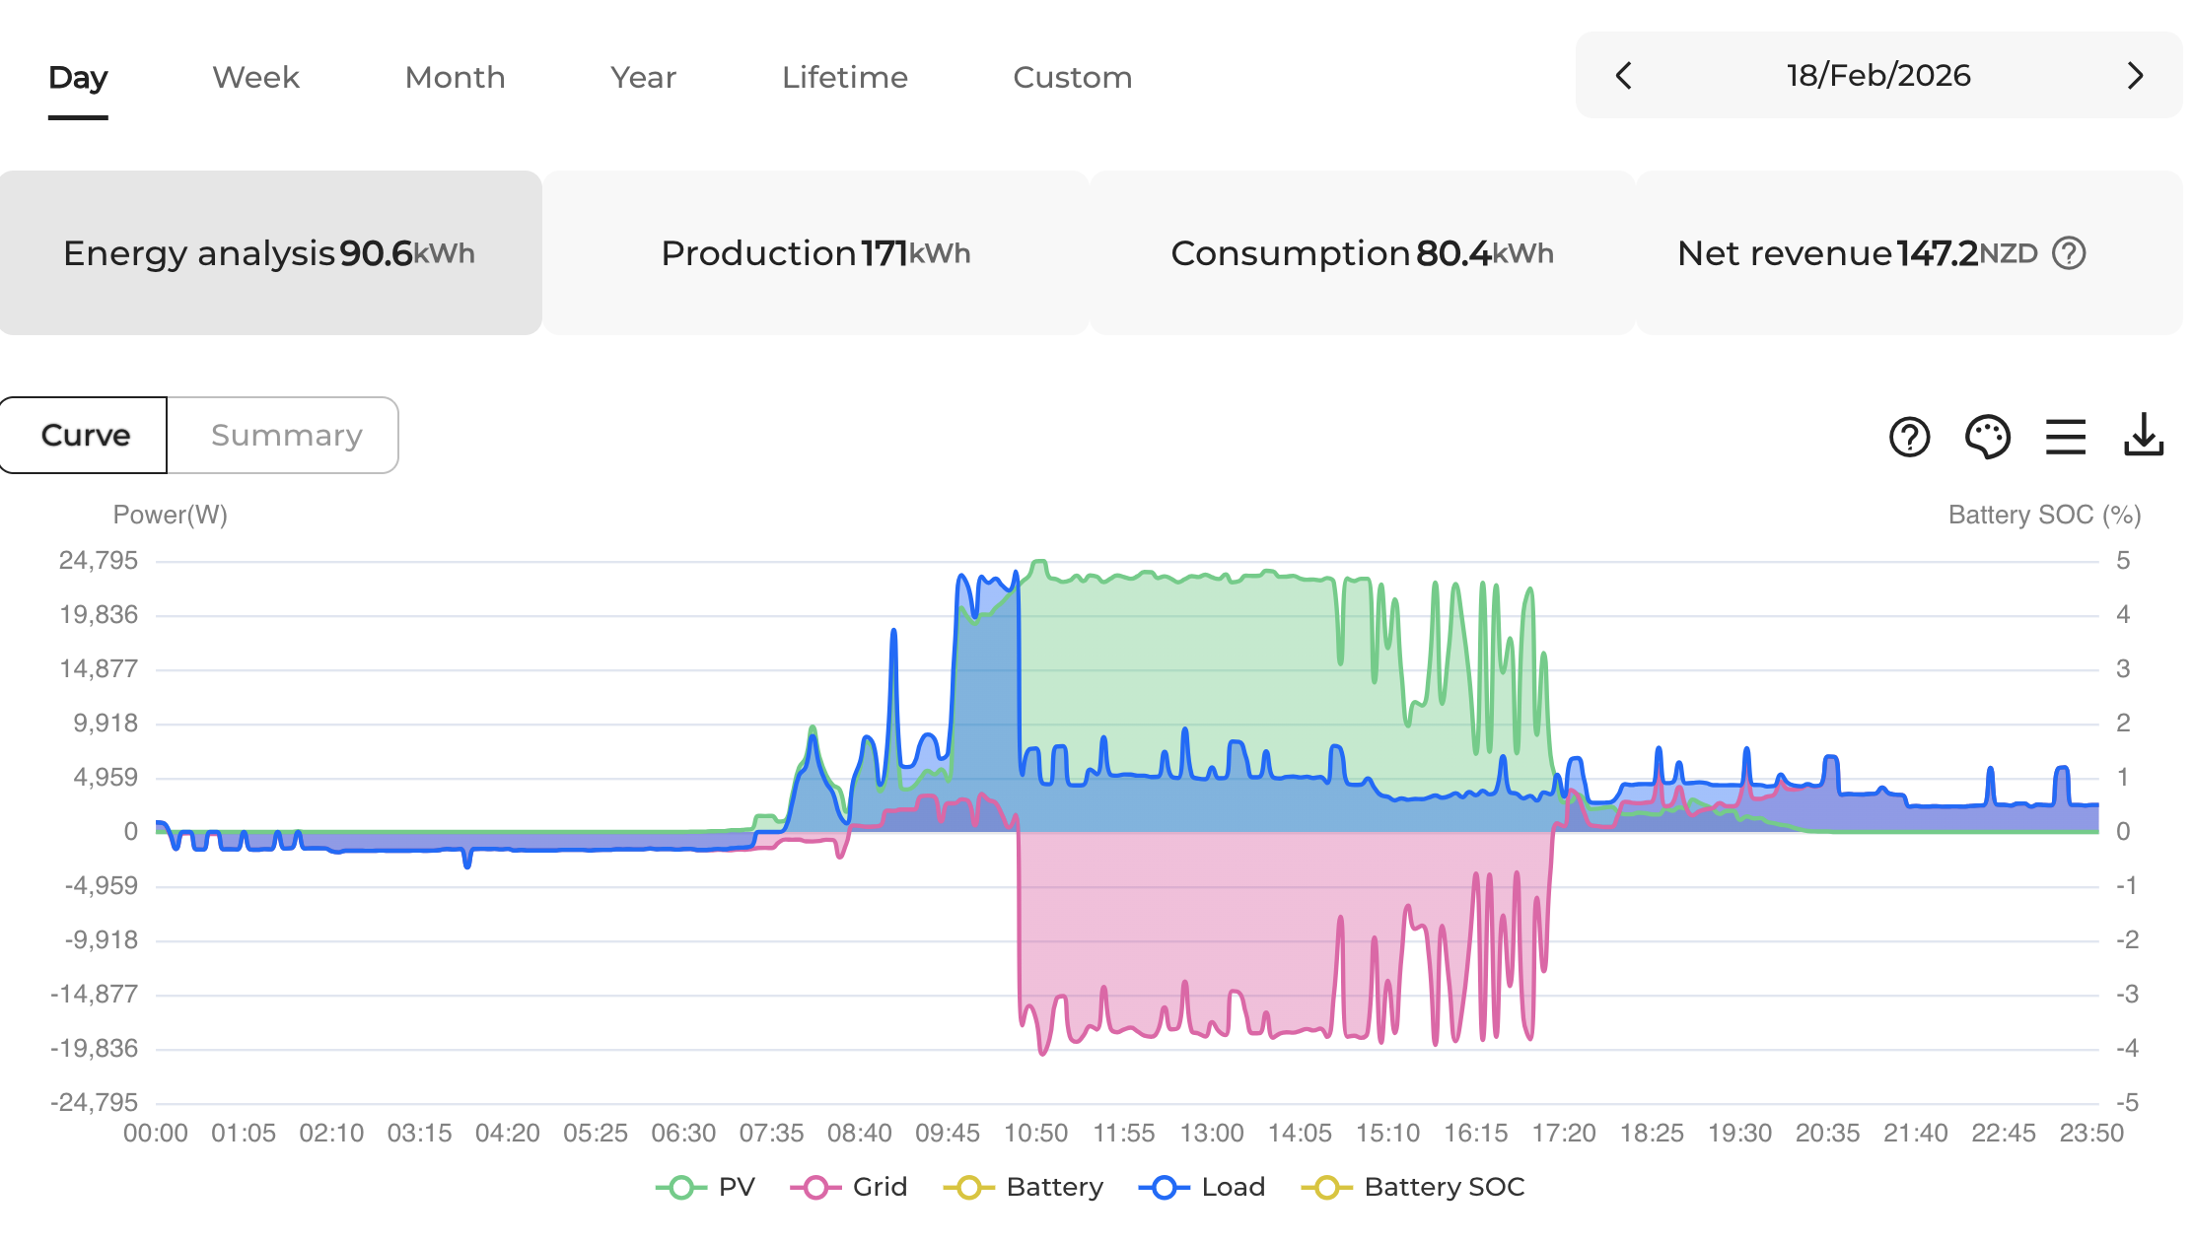The height and width of the screenshot is (1244, 2193).
Task: Go to previous day arrow
Action: click(x=1624, y=76)
